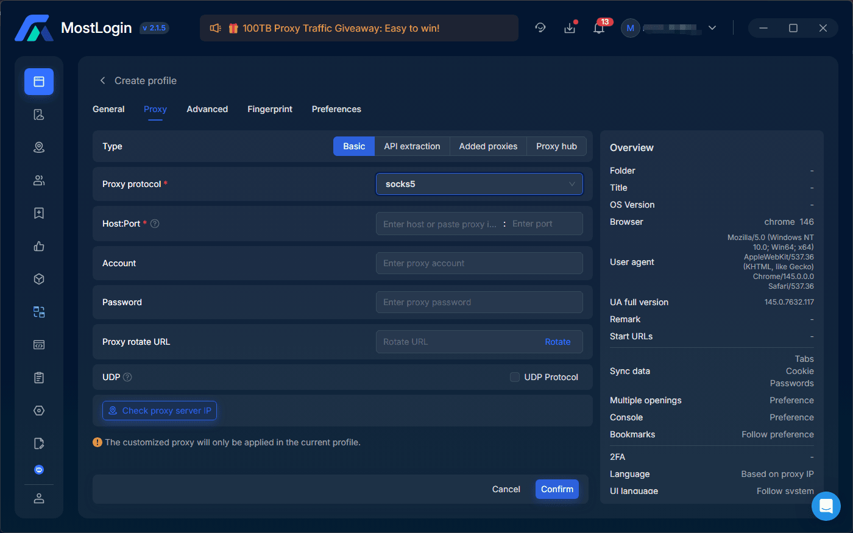Open the hexagon settings sidebar icon
The width and height of the screenshot is (853, 533).
pyautogui.click(x=39, y=411)
